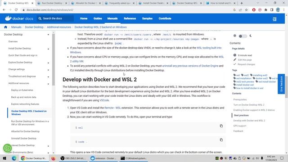
Task: Open Chrome's three-dot menu
Action: [284, 10]
